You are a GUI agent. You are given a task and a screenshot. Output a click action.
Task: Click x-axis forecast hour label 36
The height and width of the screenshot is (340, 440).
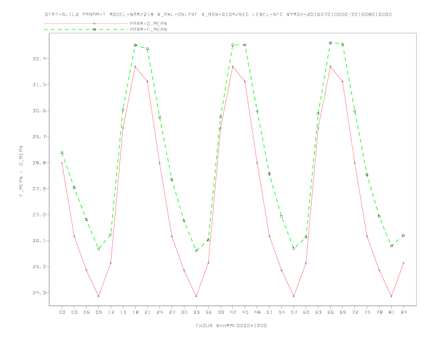208,312
